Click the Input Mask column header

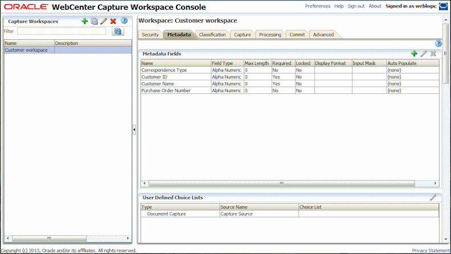370,63
